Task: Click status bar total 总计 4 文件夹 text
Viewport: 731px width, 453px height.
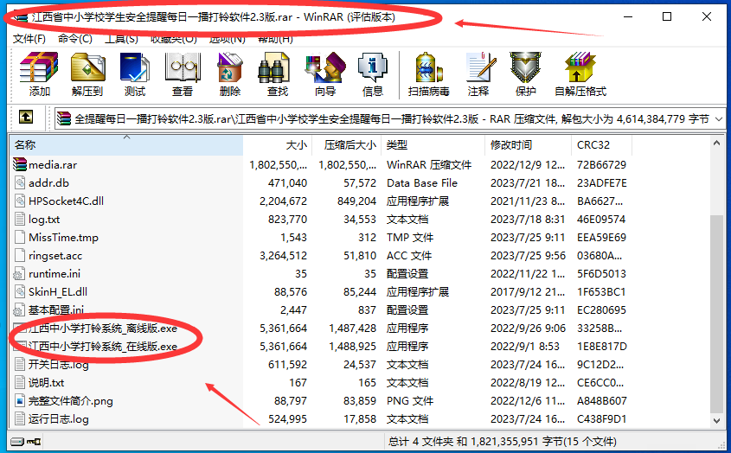Action: (503, 442)
